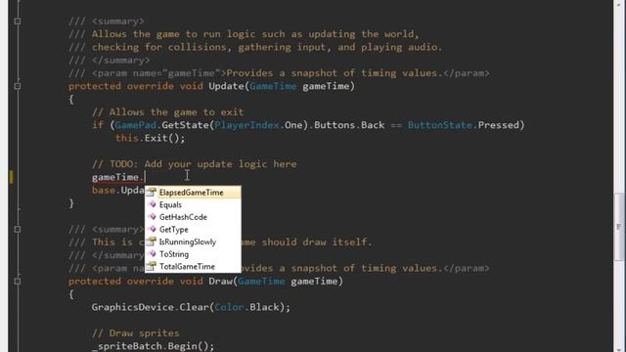Image resolution: width=626 pixels, height=352 pixels.
Task: Click the ElapsedGameTime property icon
Action: click(x=152, y=193)
